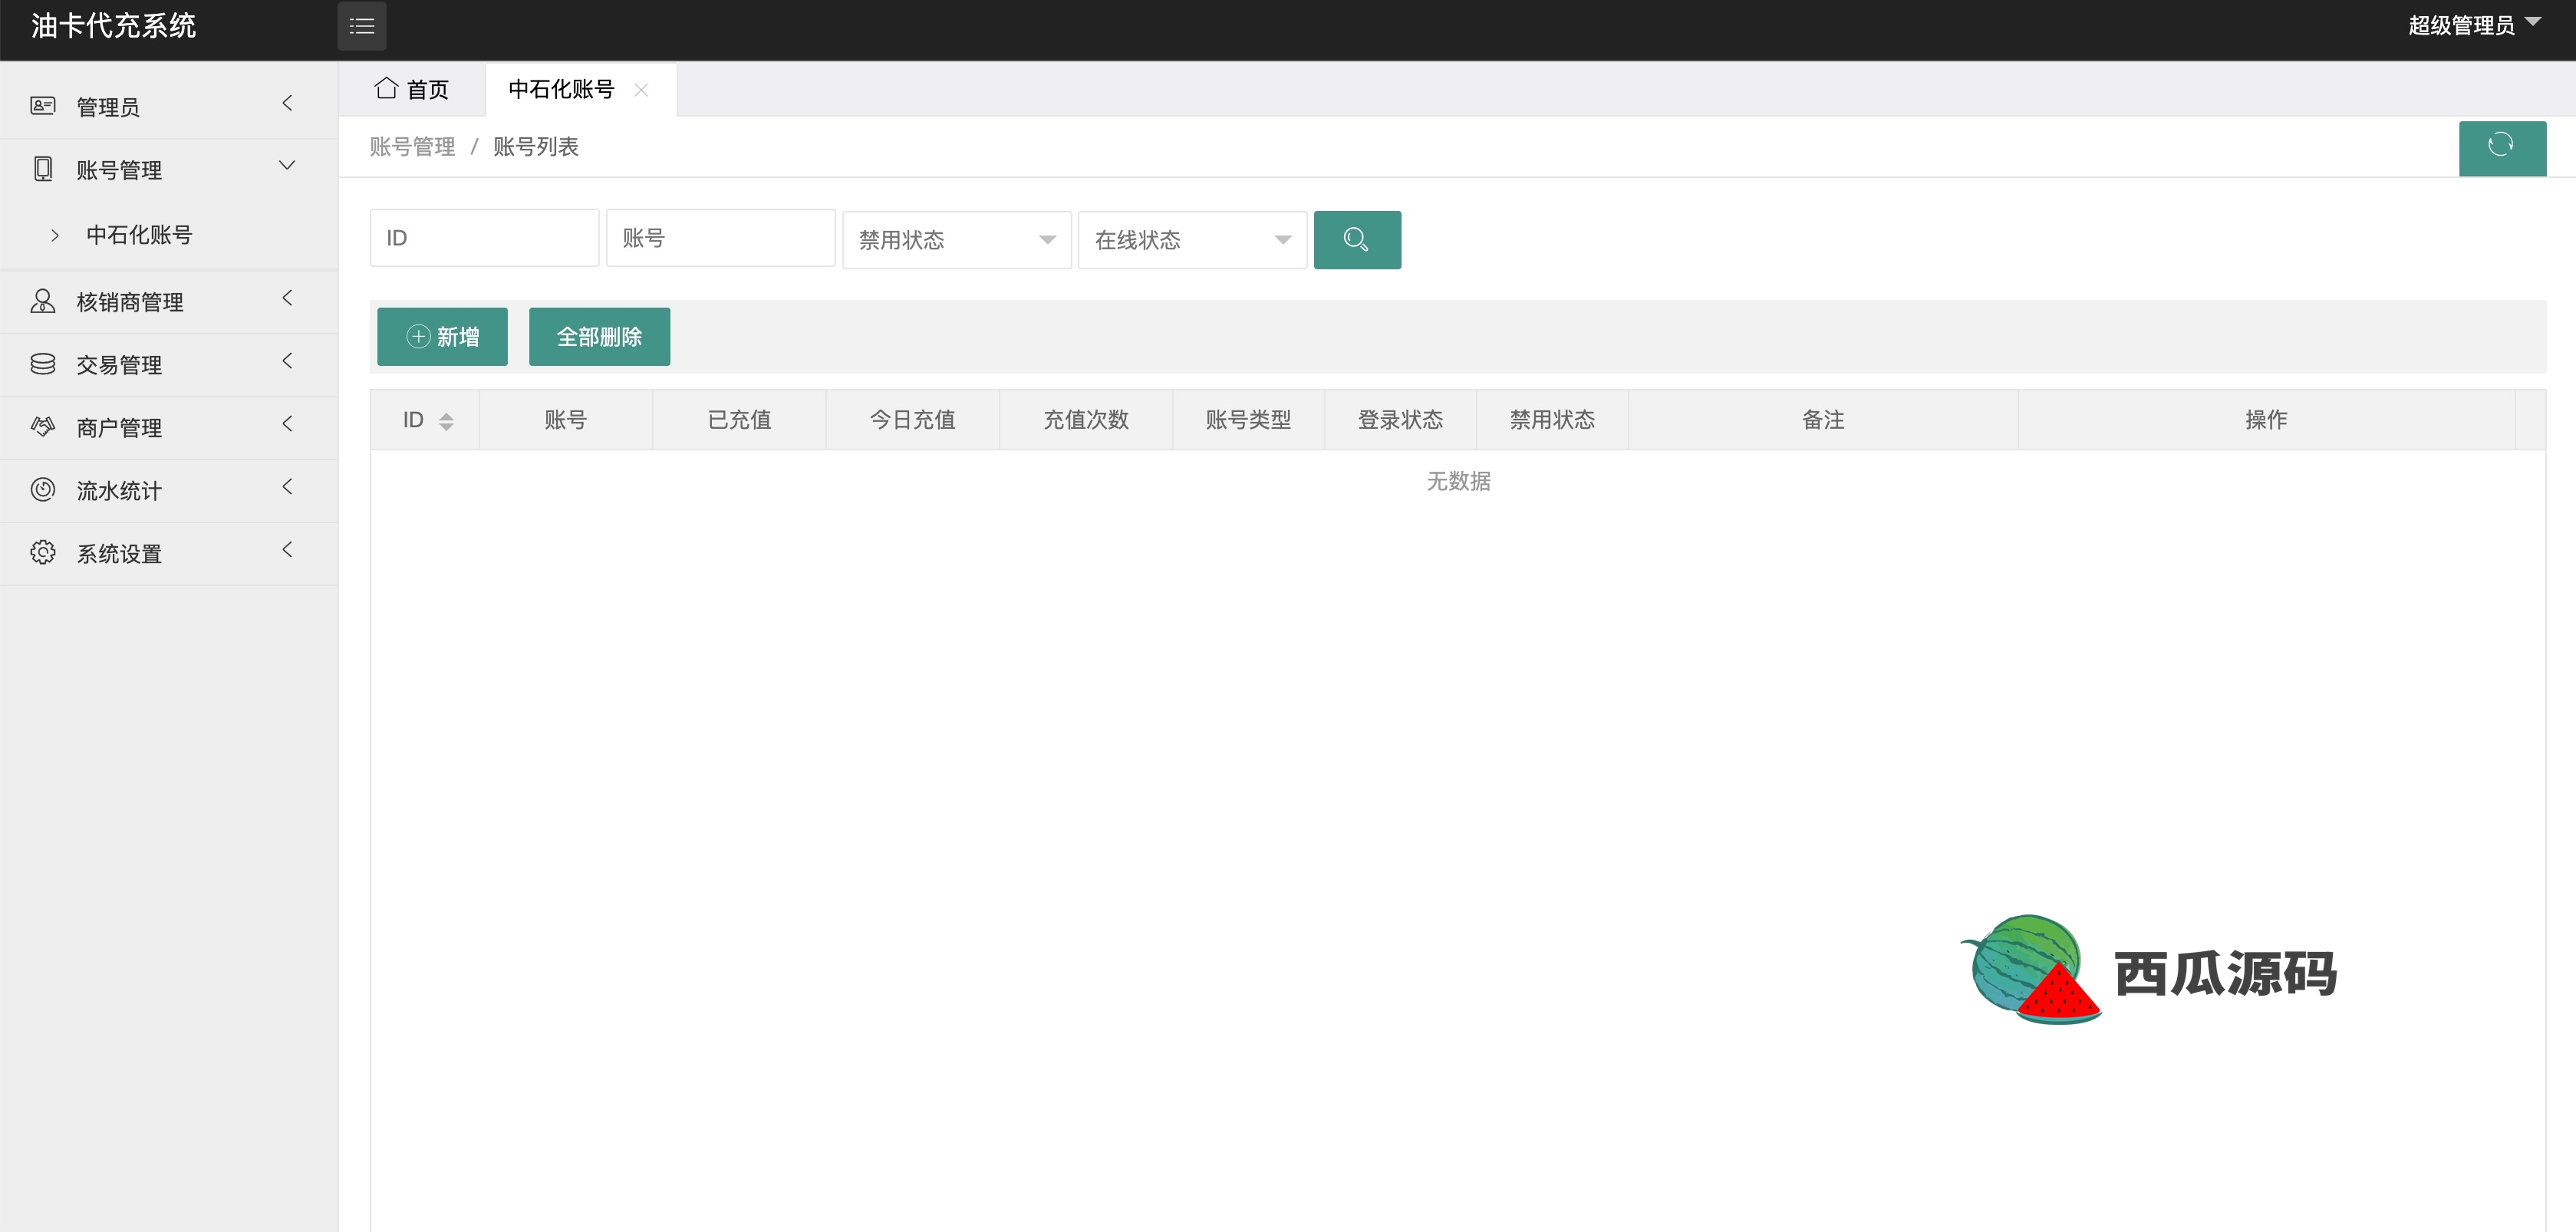Open the 商户管理 sidebar menu
Viewport: 2576px width, 1232px height.
(169, 427)
